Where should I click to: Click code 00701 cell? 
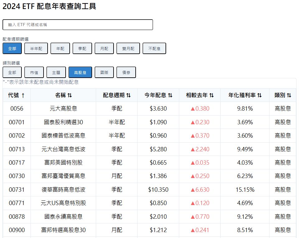coord(17,122)
